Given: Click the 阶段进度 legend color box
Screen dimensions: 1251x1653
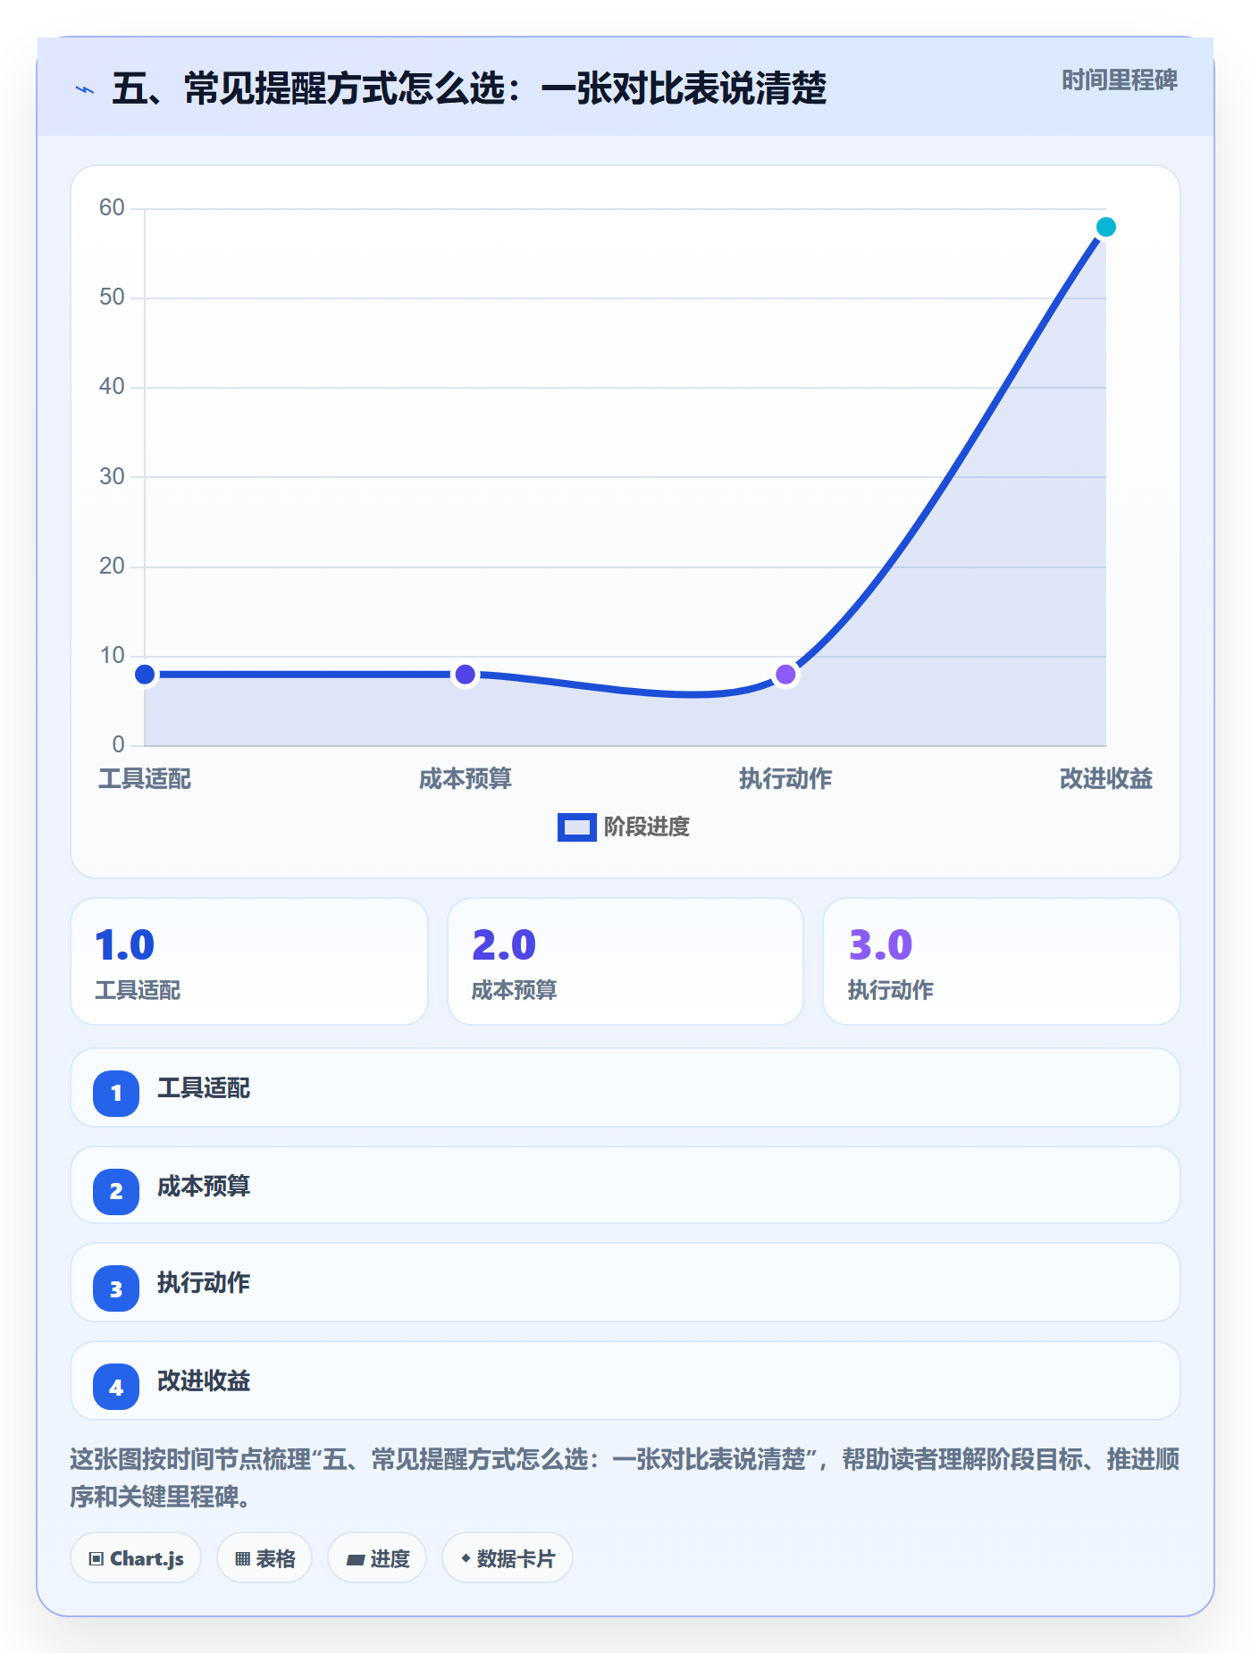Looking at the screenshot, I should (x=577, y=827).
